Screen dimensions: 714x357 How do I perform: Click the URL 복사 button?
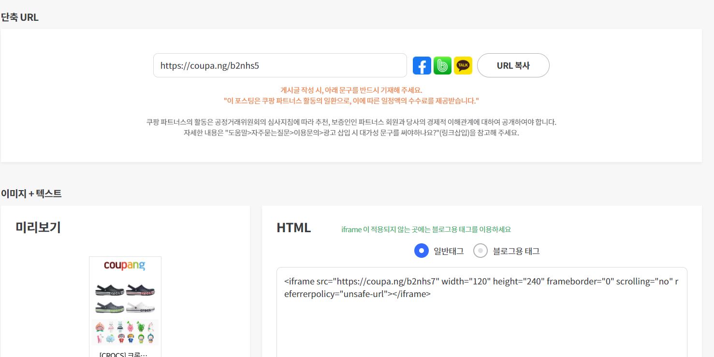513,65
